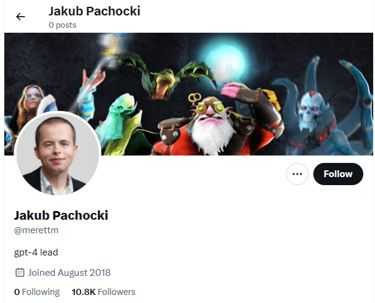
Task: Select the @merettm handle text
Action: [36, 230]
